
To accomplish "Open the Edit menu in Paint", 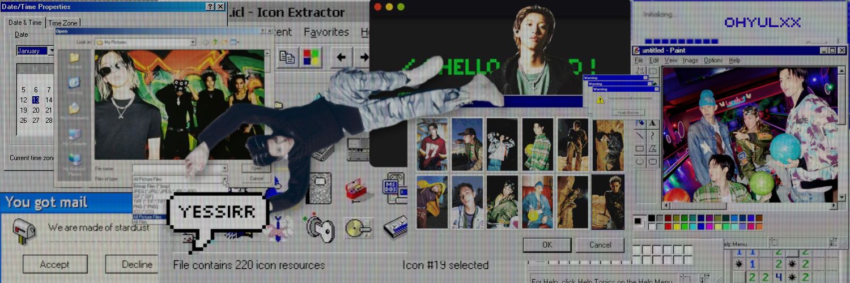I will (x=654, y=60).
